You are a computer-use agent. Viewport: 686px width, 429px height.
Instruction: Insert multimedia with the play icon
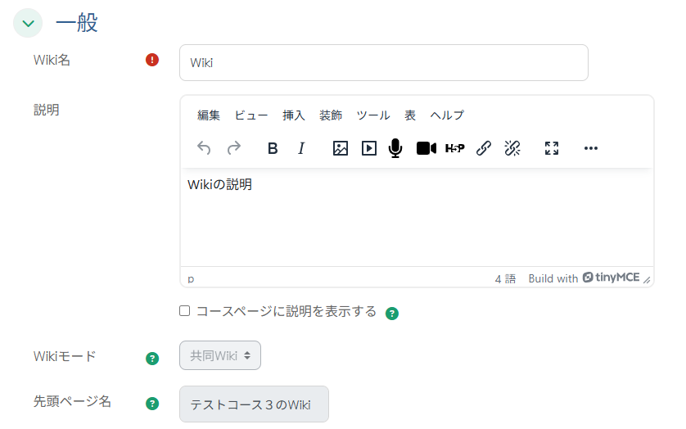369,148
